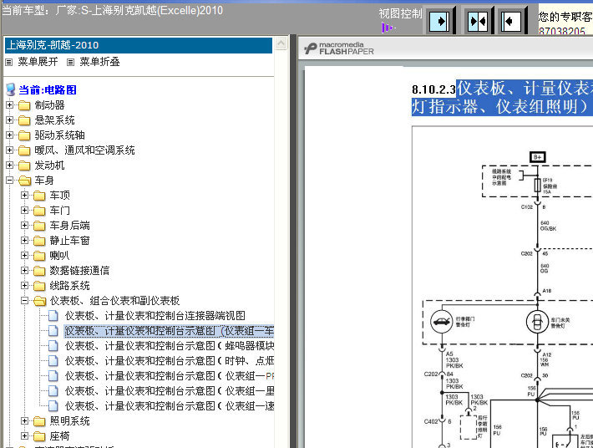Expand the 车身后端 subfolder
593x448 pixels.
click(x=24, y=226)
